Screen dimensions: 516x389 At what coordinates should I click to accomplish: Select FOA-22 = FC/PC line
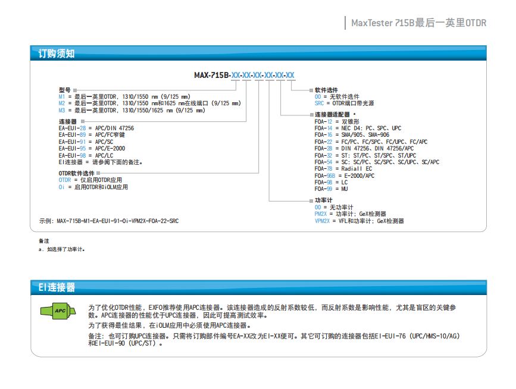(x=371, y=142)
